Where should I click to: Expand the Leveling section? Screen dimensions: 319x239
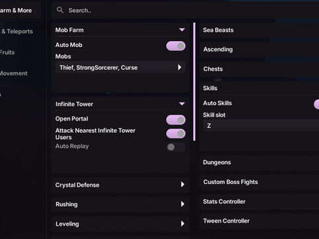120,224
